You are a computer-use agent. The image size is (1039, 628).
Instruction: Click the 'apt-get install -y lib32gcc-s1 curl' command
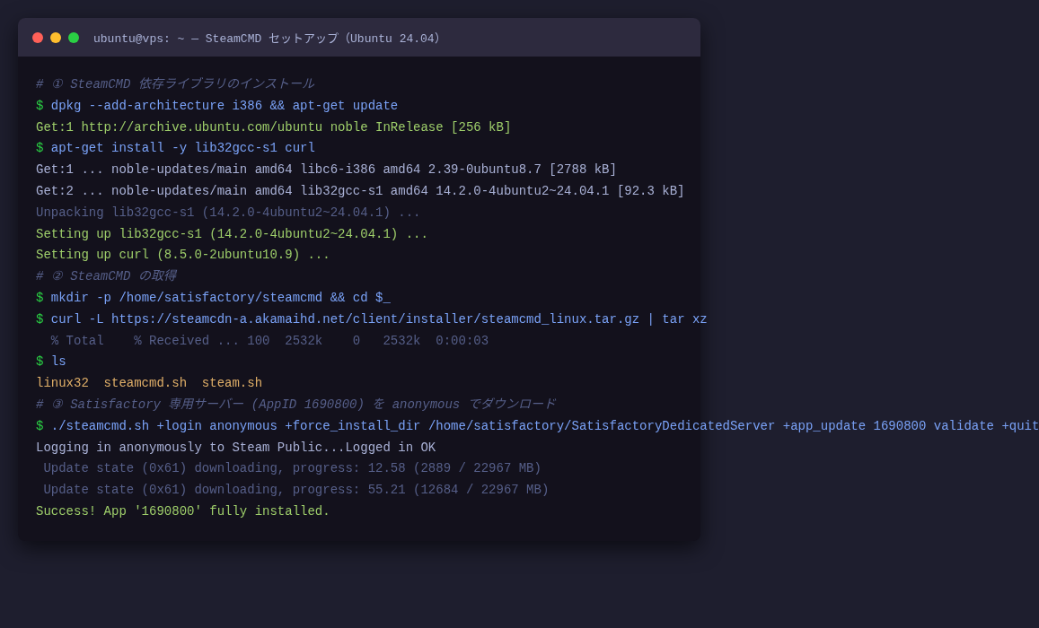coord(176,148)
